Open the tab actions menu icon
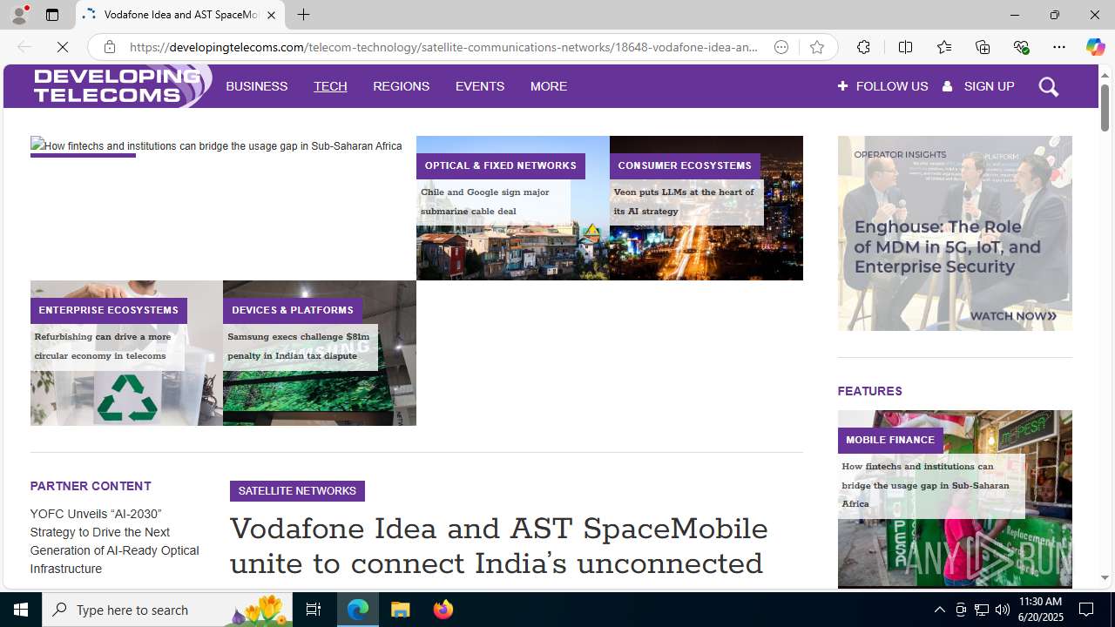 click(52, 15)
